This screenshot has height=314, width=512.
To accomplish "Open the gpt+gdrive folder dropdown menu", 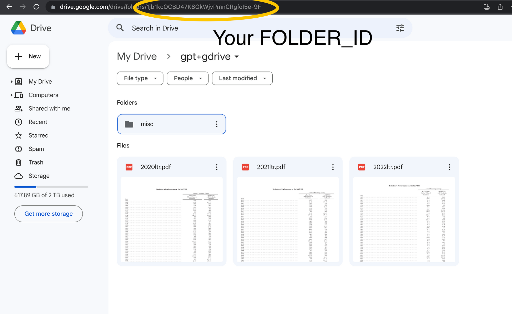I will pos(237,56).
